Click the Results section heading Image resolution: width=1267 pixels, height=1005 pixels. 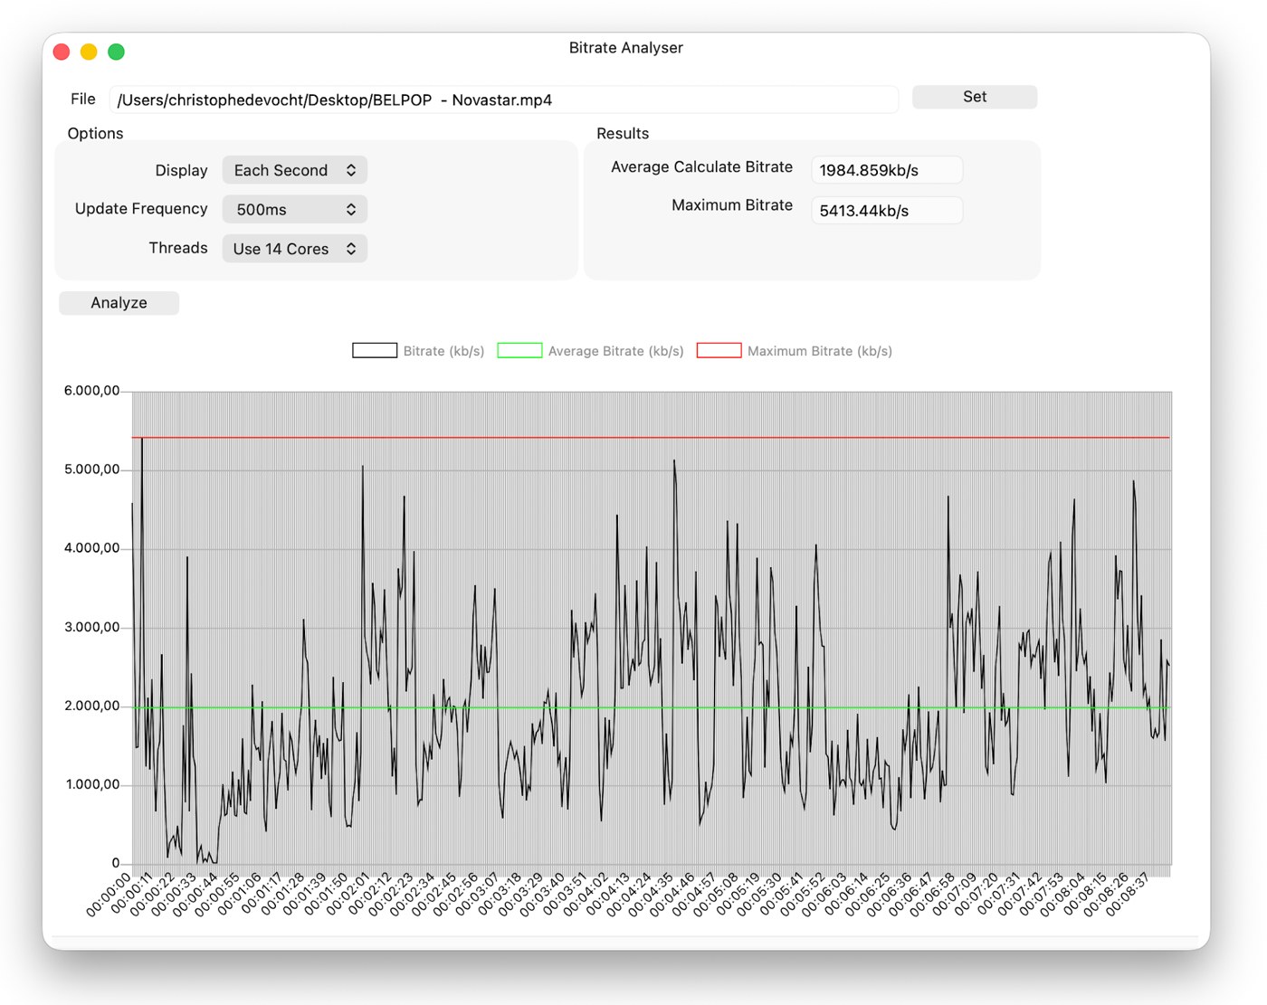point(623,133)
